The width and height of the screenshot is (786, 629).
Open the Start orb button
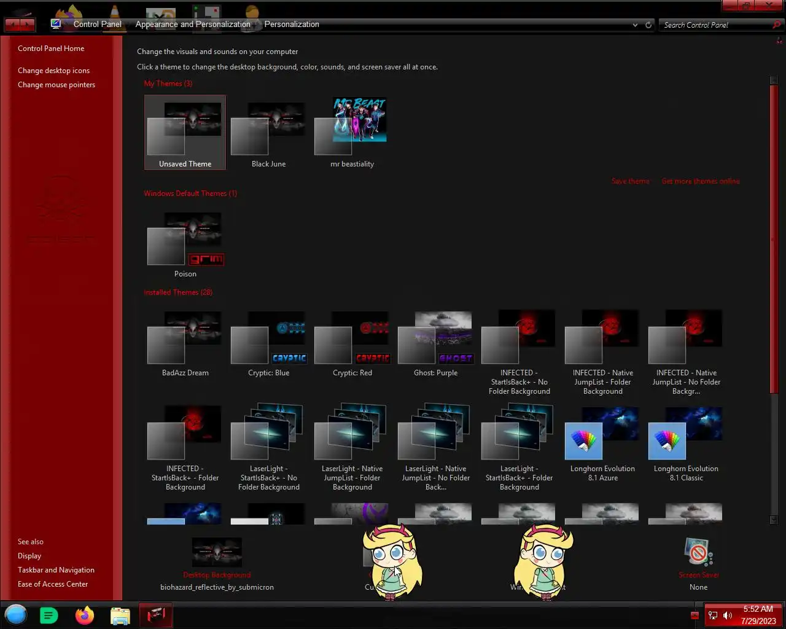point(16,615)
